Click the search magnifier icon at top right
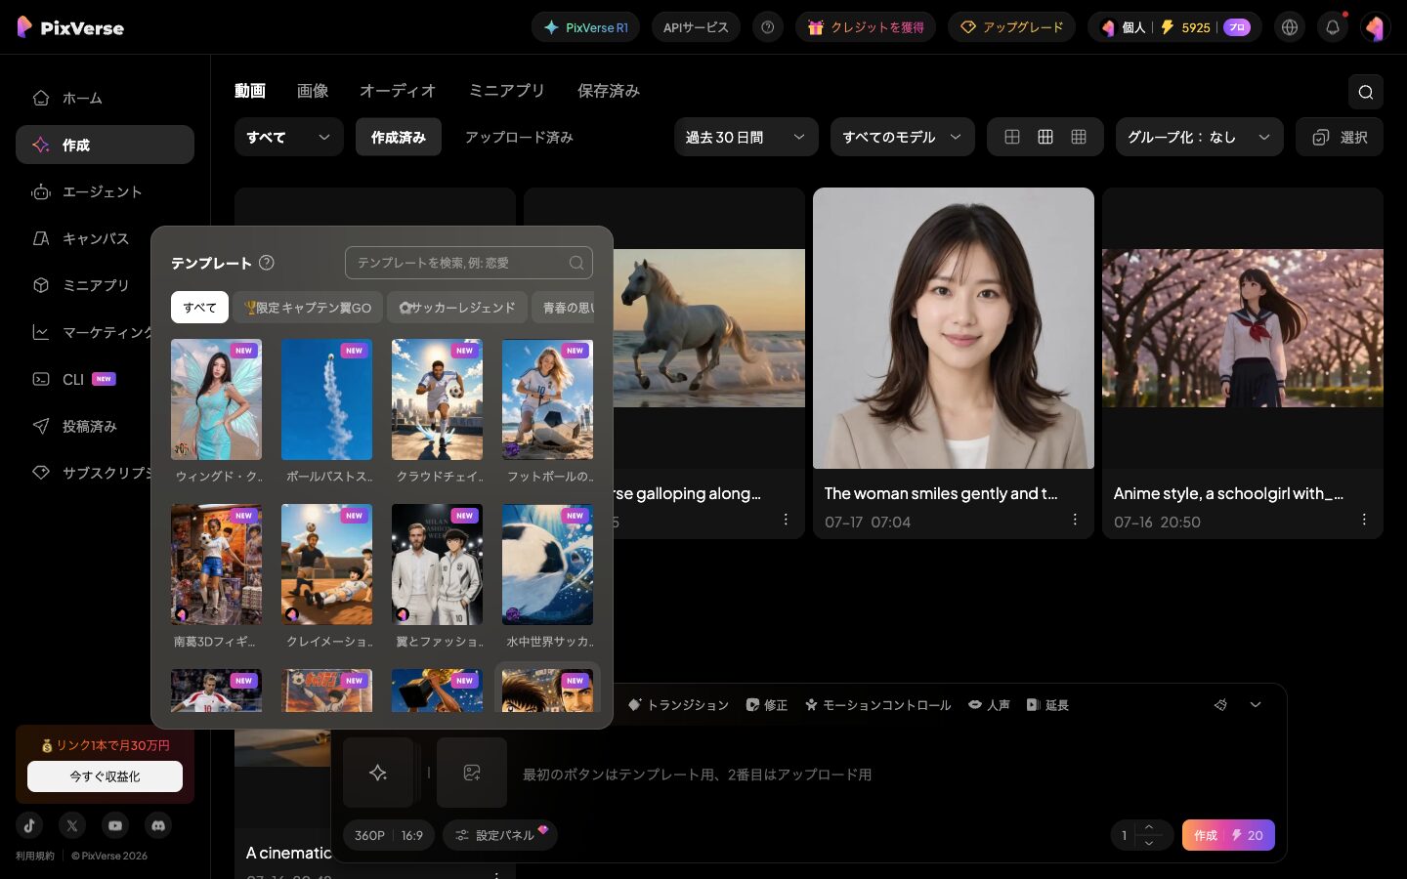 (1365, 92)
